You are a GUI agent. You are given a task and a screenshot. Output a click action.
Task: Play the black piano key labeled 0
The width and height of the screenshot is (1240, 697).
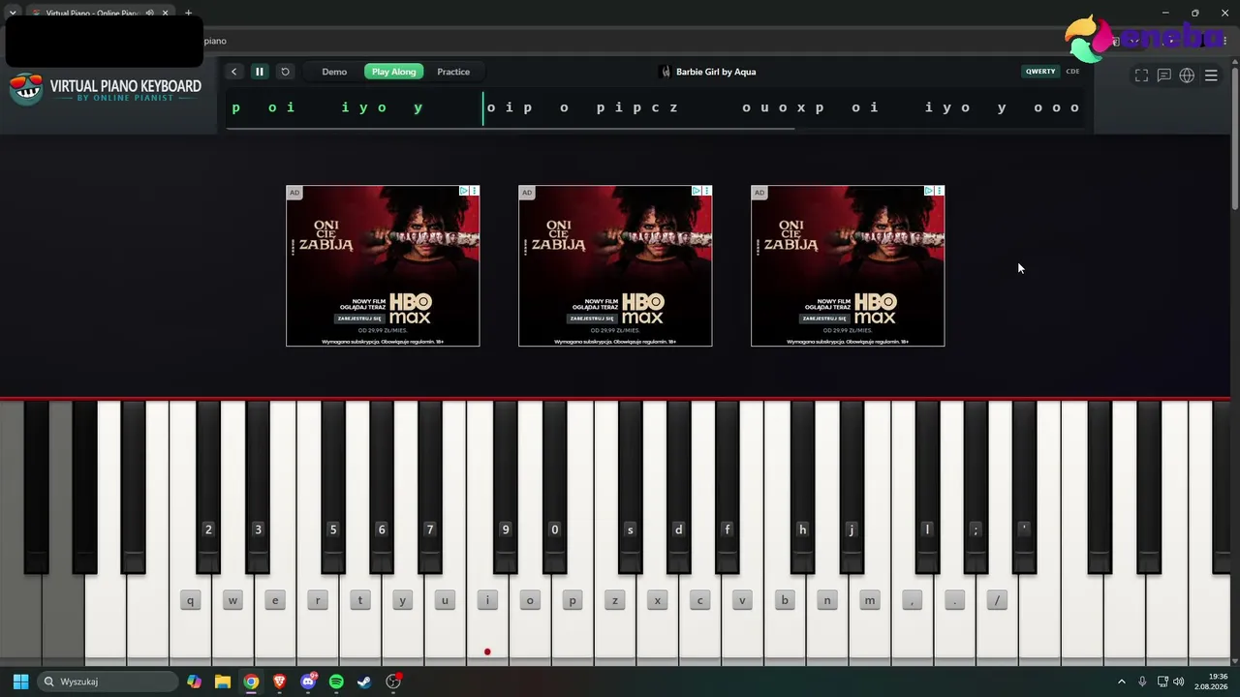(x=555, y=487)
